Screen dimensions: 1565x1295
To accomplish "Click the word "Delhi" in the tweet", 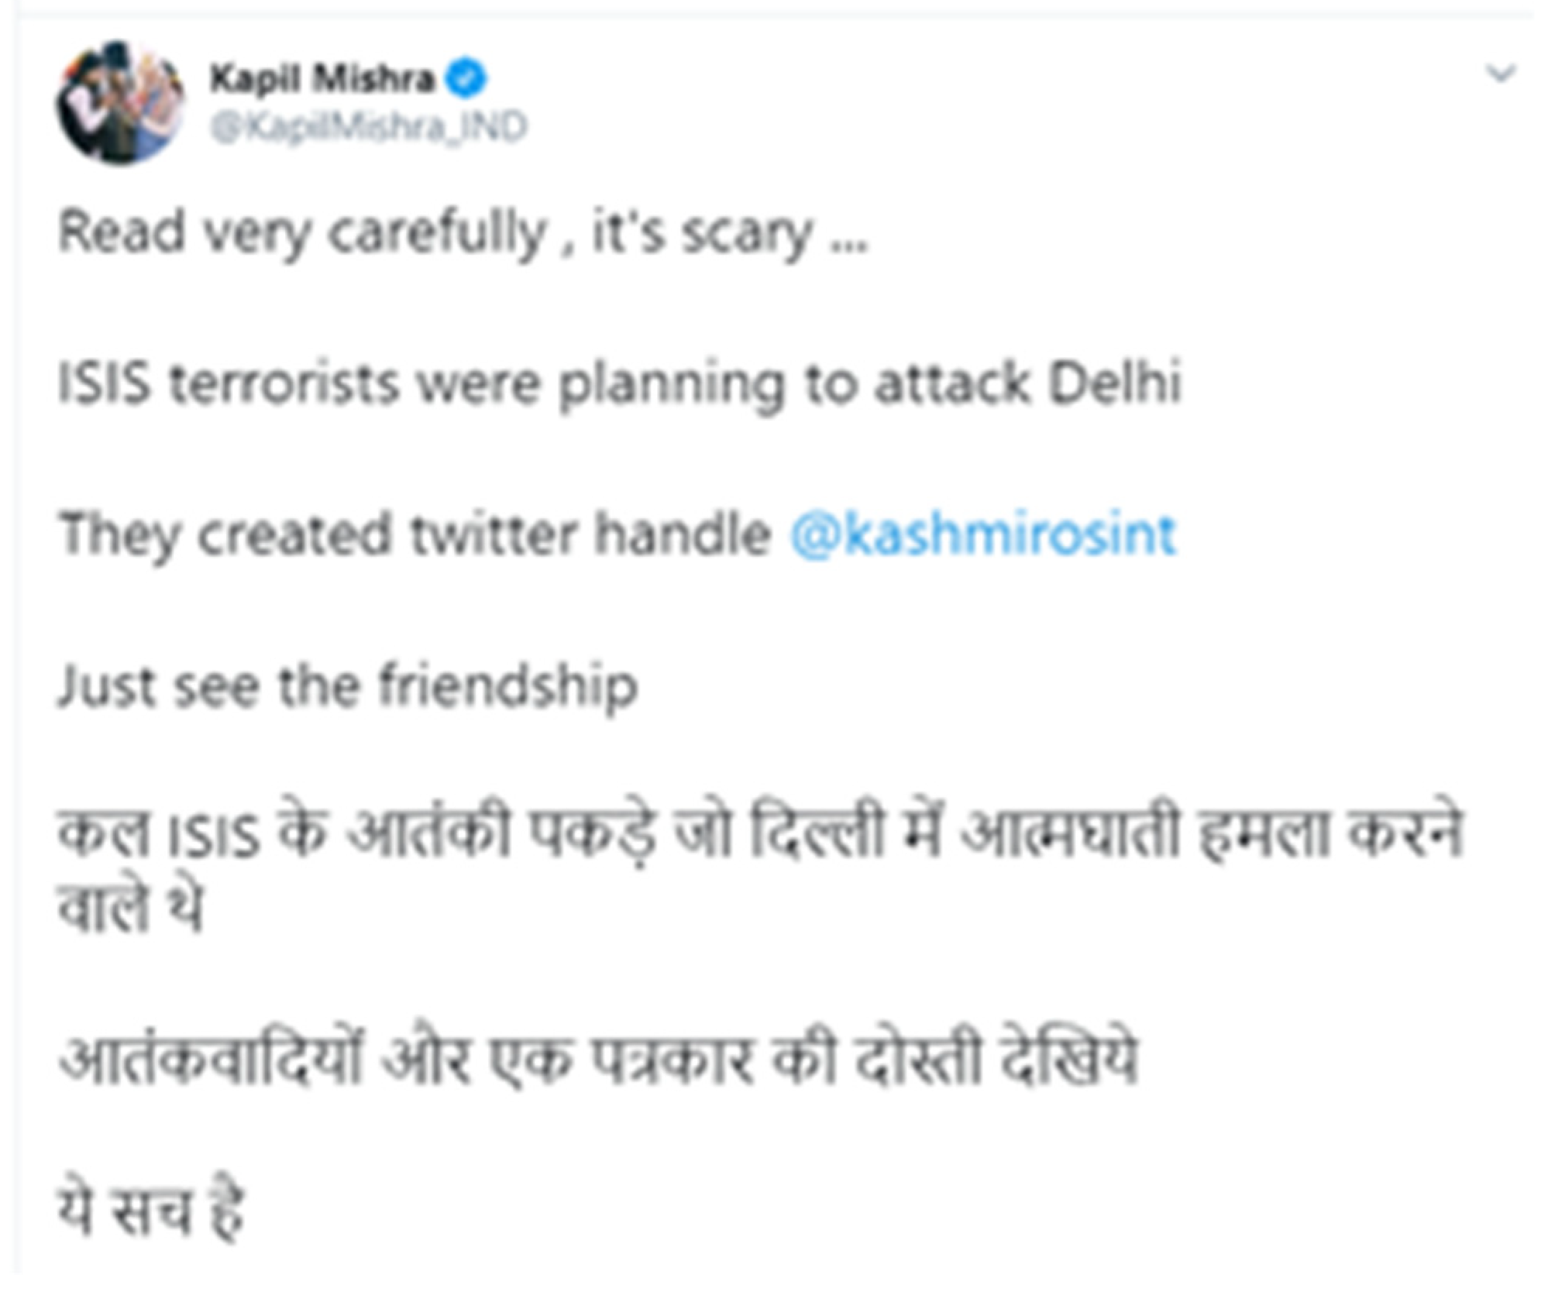I will click(x=1114, y=383).
